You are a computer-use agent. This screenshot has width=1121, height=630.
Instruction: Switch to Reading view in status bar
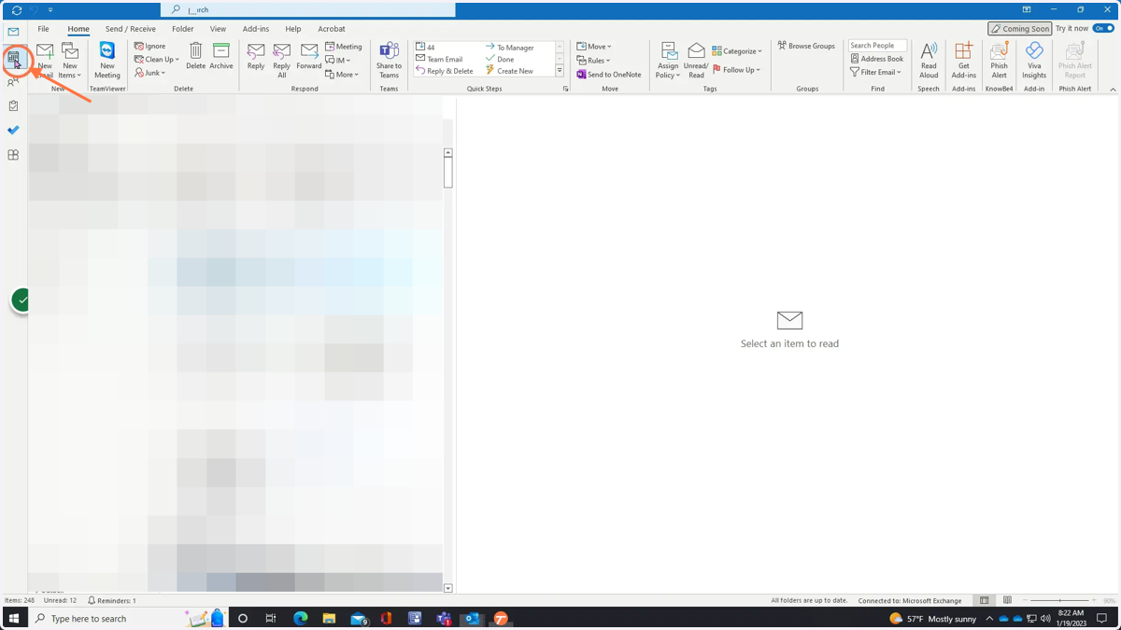coord(1007,600)
